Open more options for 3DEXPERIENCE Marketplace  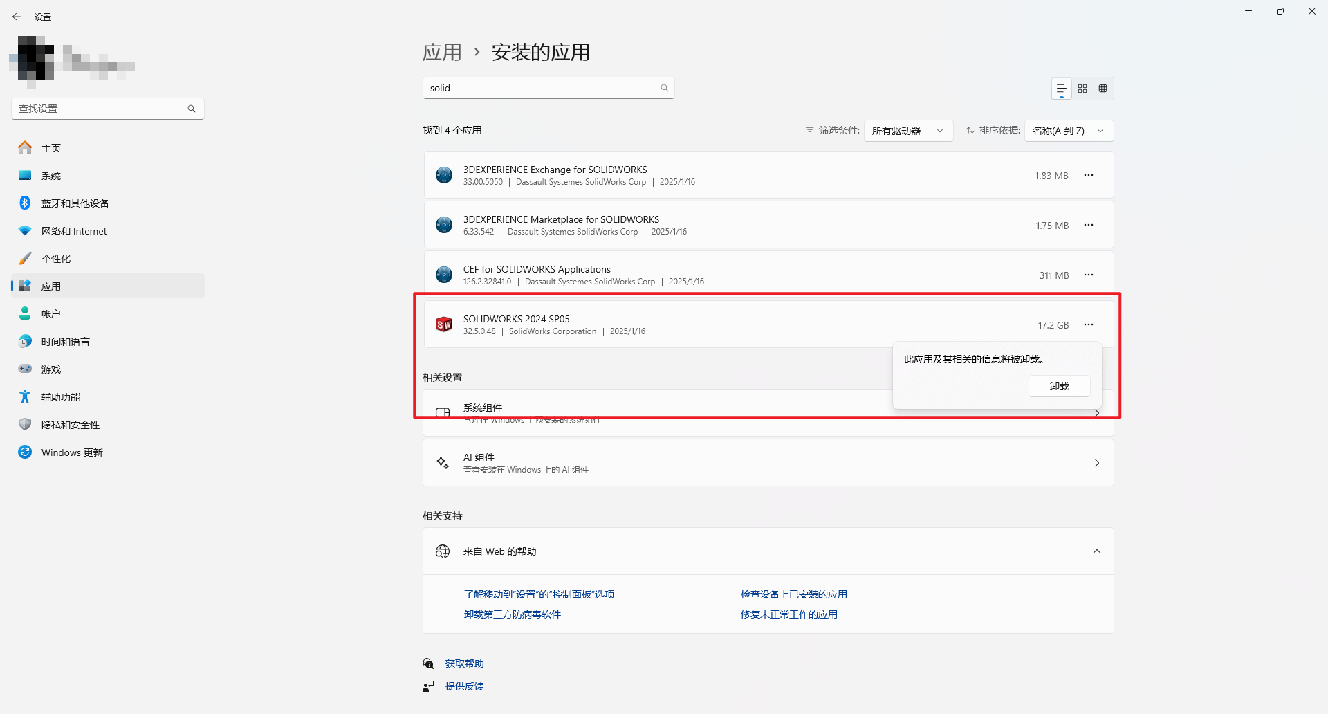click(x=1089, y=226)
